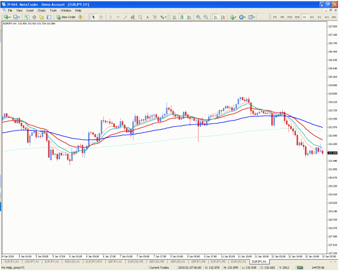The height and width of the screenshot is (271, 339).
Task: Open the Arrows objects dropdown arrow
Action: [166, 17]
